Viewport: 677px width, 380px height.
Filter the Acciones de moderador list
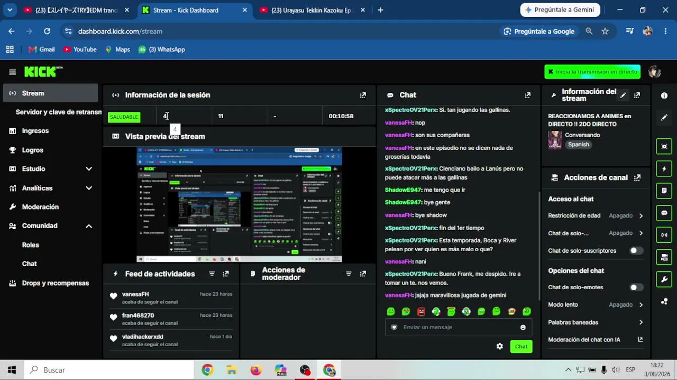coord(349,274)
